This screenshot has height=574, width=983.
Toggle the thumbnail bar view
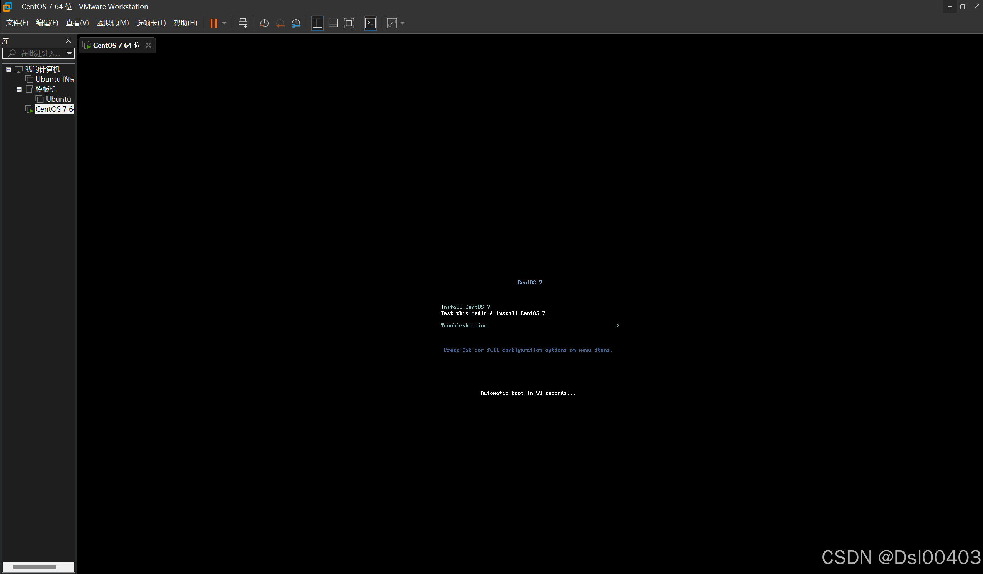333,23
